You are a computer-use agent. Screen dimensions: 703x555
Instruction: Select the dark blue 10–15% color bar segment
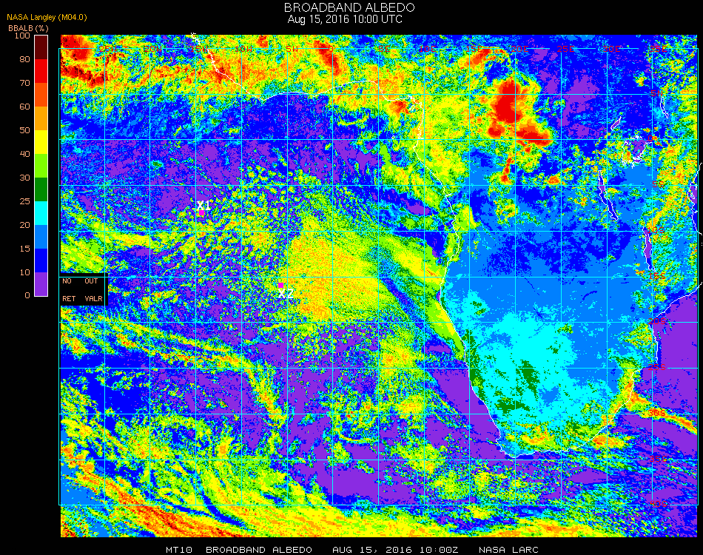pos(41,260)
